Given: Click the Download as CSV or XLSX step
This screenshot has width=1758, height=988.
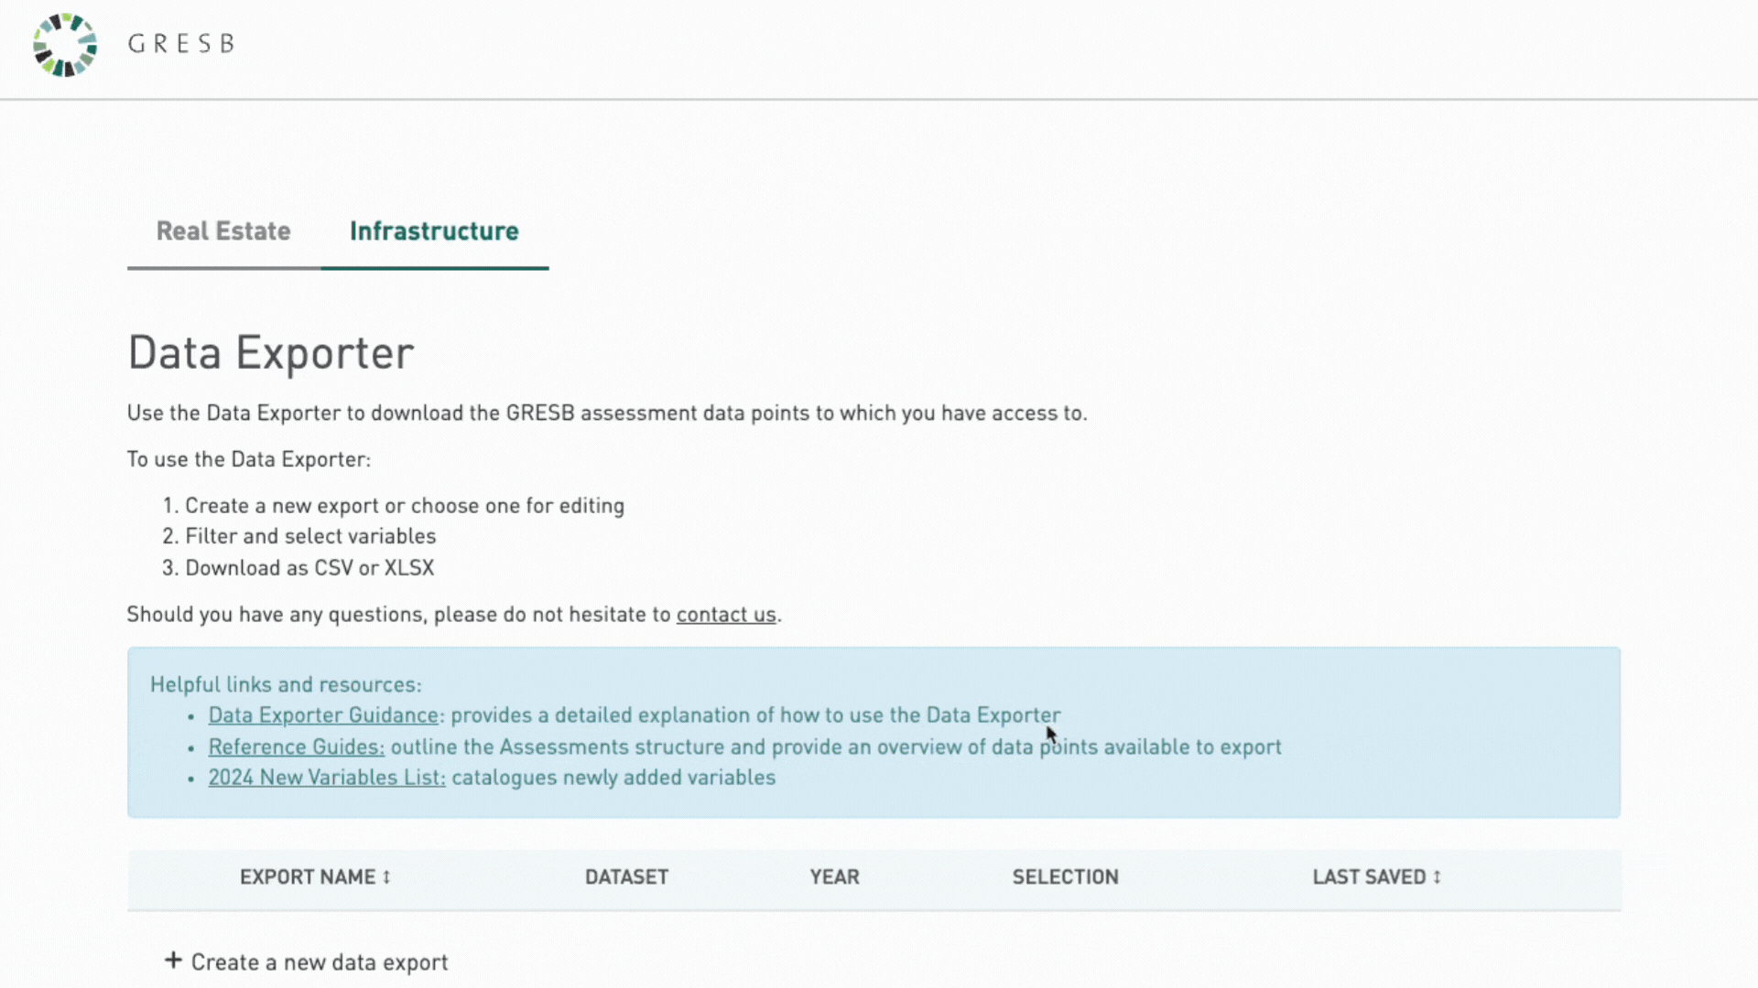Looking at the screenshot, I should click(309, 568).
